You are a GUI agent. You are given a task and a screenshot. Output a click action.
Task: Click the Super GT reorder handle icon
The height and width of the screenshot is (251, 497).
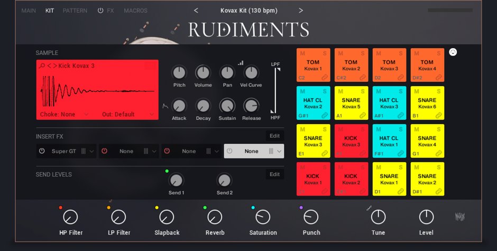[84, 151]
